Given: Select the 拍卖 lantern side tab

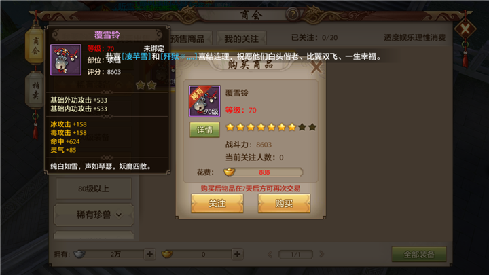Looking at the screenshot, I should 35,91.
